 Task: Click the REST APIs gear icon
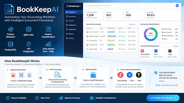click(29, 29)
